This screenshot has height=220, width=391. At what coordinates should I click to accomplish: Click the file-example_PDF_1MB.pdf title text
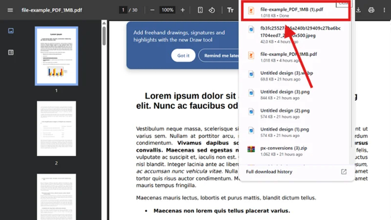(x=52, y=10)
